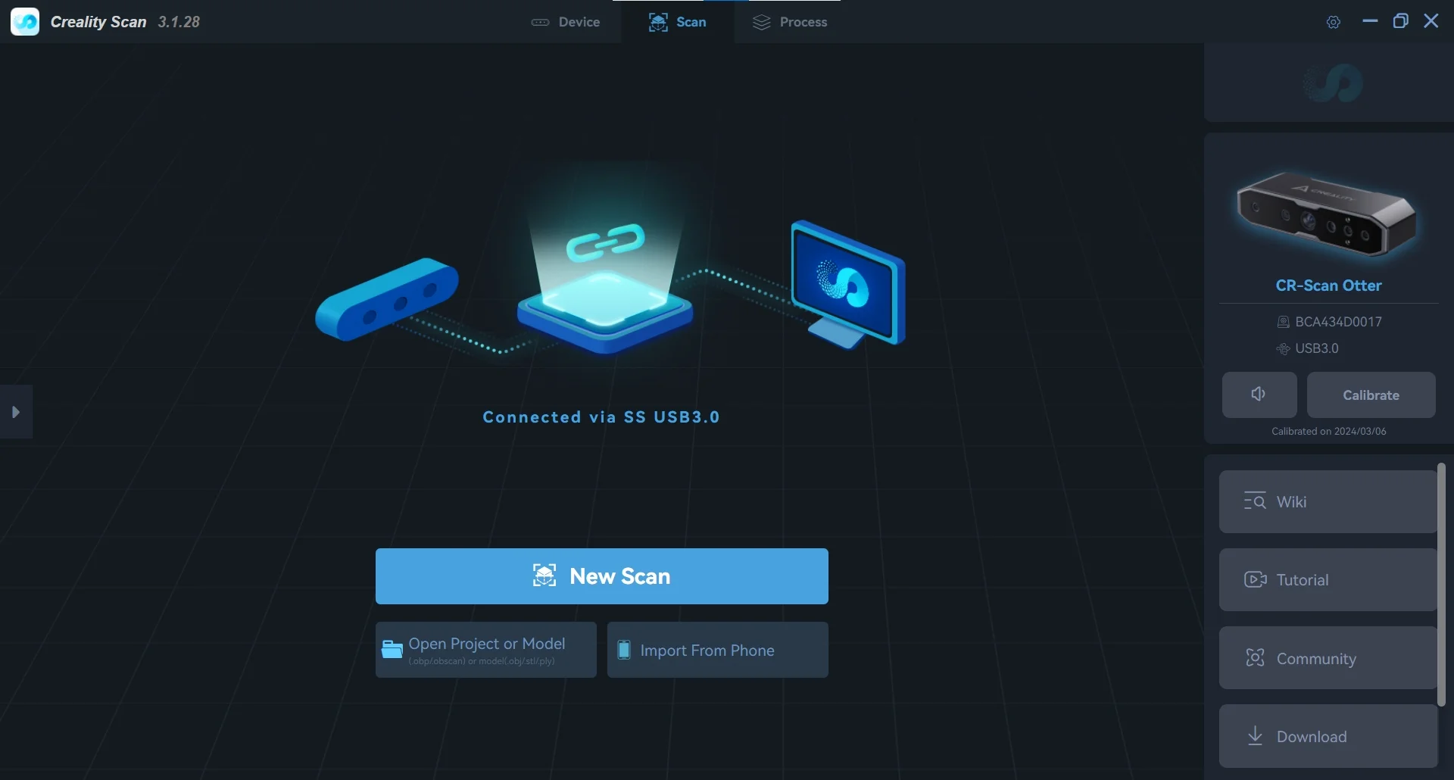Click the Process tab layers icon
The width and height of the screenshot is (1454, 780).
tap(761, 22)
